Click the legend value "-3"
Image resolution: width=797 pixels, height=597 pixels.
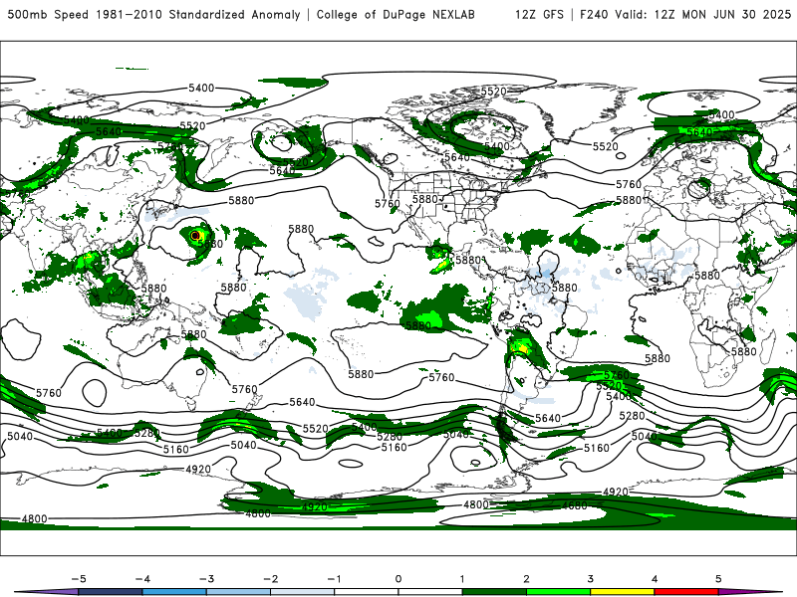[x=207, y=579]
